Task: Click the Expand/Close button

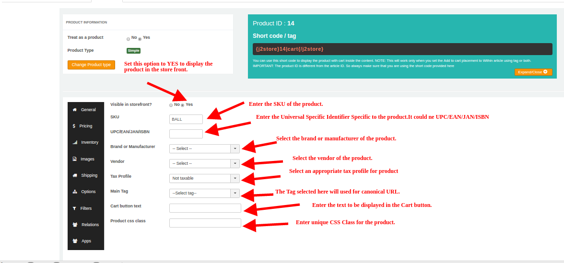Action: click(x=533, y=72)
